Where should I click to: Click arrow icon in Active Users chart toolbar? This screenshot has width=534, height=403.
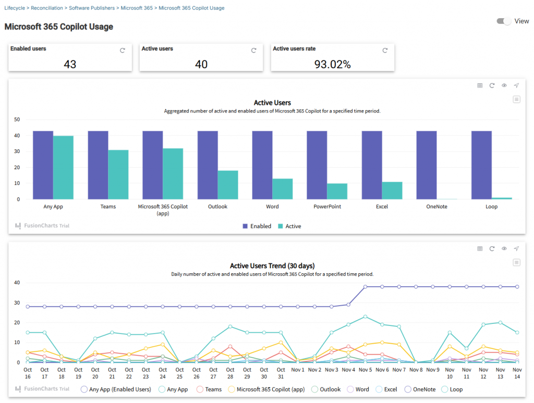[516, 85]
